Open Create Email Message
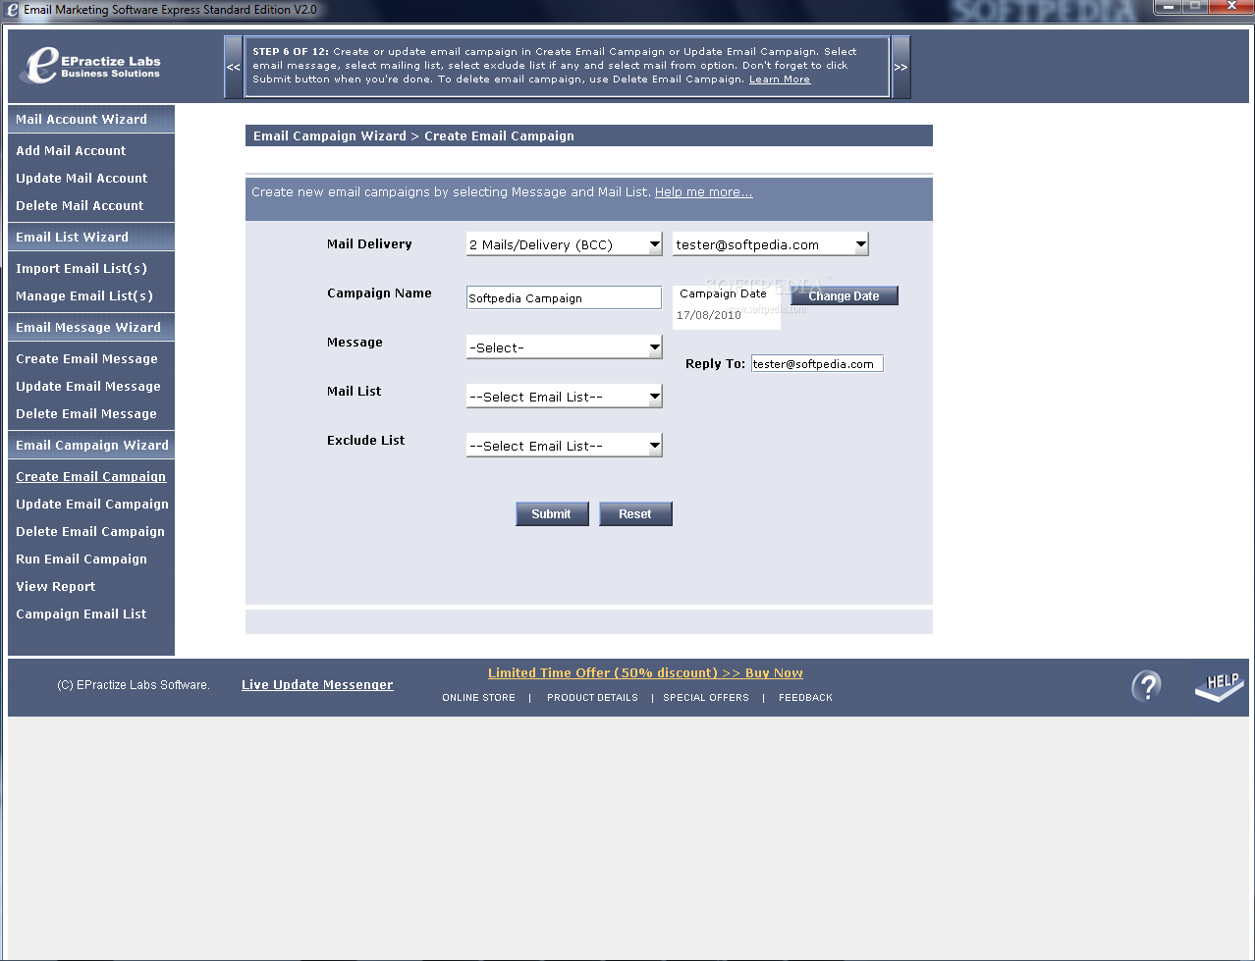 pos(86,358)
